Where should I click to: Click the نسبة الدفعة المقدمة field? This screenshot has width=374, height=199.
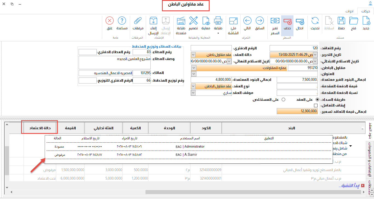click(x=297, y=93)
